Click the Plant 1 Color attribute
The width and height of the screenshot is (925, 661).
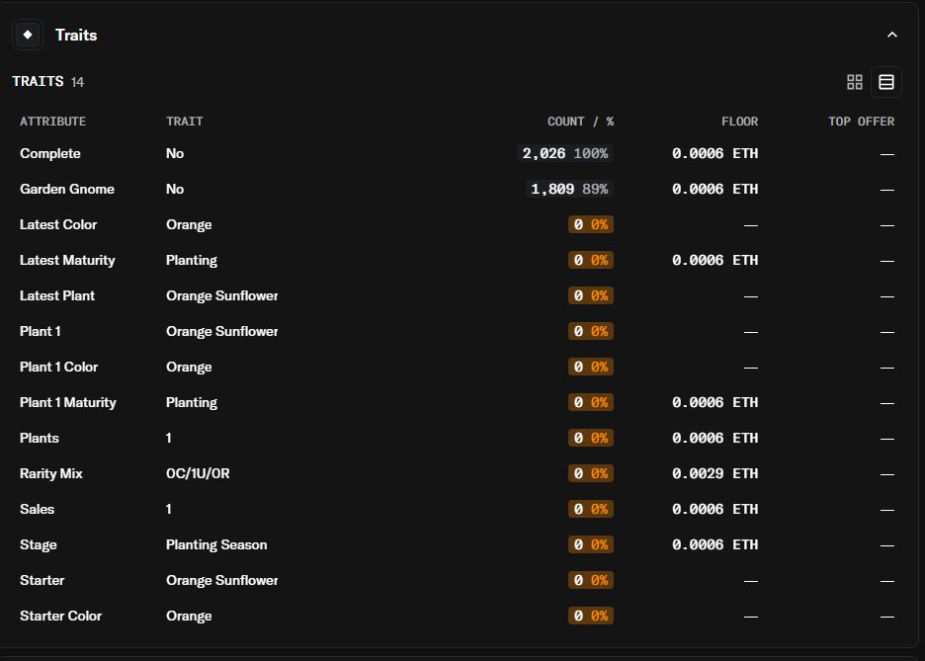(59, 367)
